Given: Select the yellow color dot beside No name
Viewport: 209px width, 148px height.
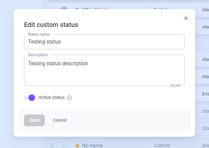Looking at the screenshot, I should pos(77,145).
